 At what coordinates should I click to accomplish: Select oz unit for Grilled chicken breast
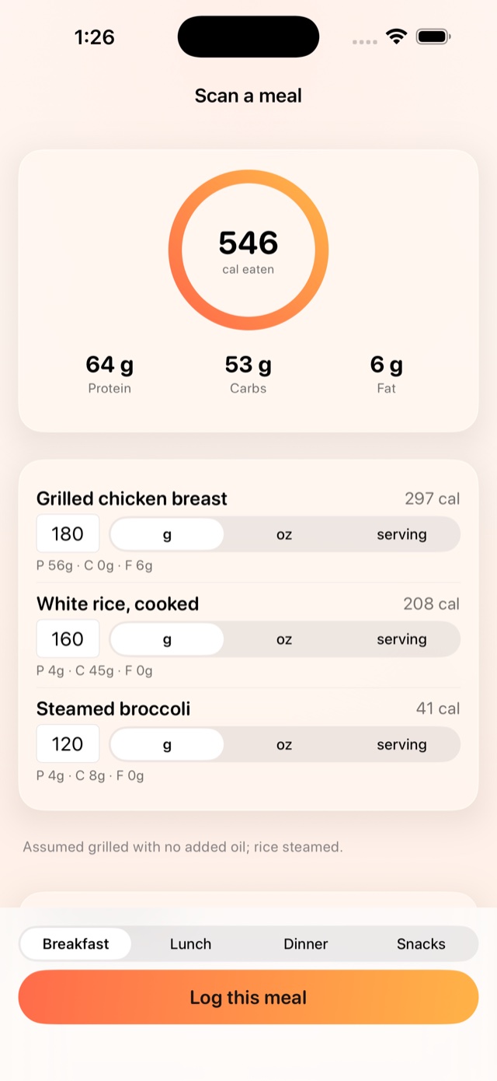point(284,534)
